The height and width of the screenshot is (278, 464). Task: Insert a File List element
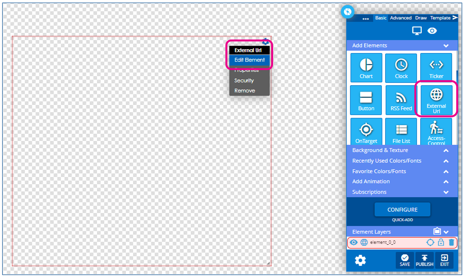401,132
